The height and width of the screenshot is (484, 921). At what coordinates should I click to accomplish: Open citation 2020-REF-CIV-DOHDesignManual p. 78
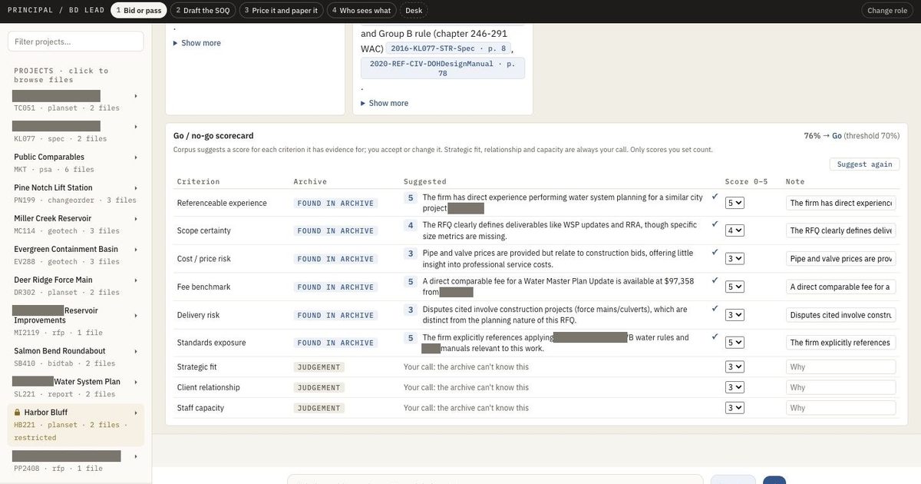[443, 68]
